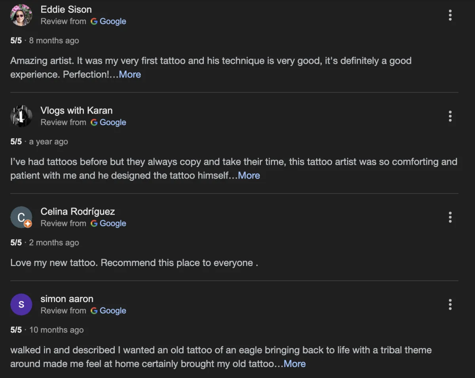Open three-dot menu on Celina Rodríguez's review
Viewport: 475px width, 378px height.
click(450, 217)
